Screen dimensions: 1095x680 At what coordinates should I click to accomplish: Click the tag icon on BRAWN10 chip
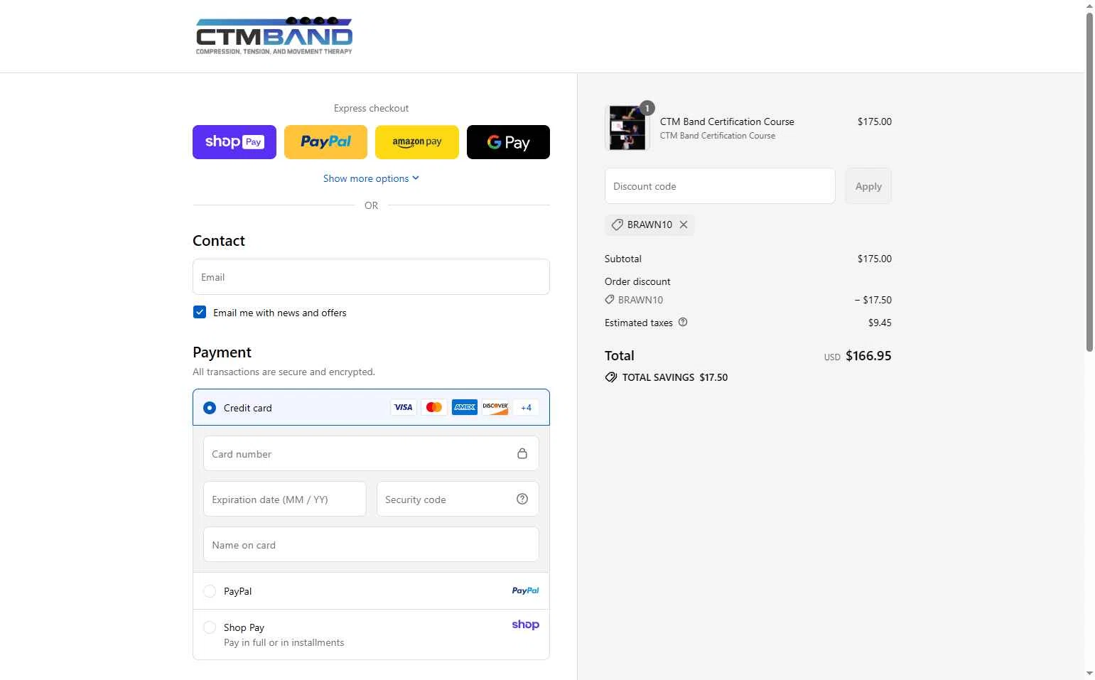coord(617,225)
